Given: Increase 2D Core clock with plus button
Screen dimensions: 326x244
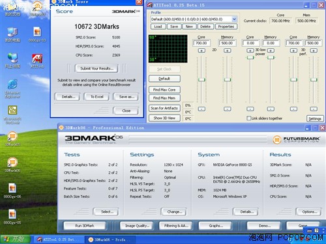Looking at the screenshot, I should [201, 51].
